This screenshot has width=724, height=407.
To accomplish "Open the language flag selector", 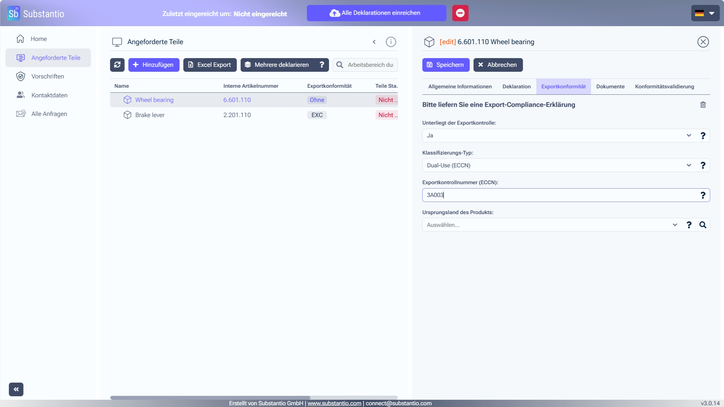I will coord(705,13).
